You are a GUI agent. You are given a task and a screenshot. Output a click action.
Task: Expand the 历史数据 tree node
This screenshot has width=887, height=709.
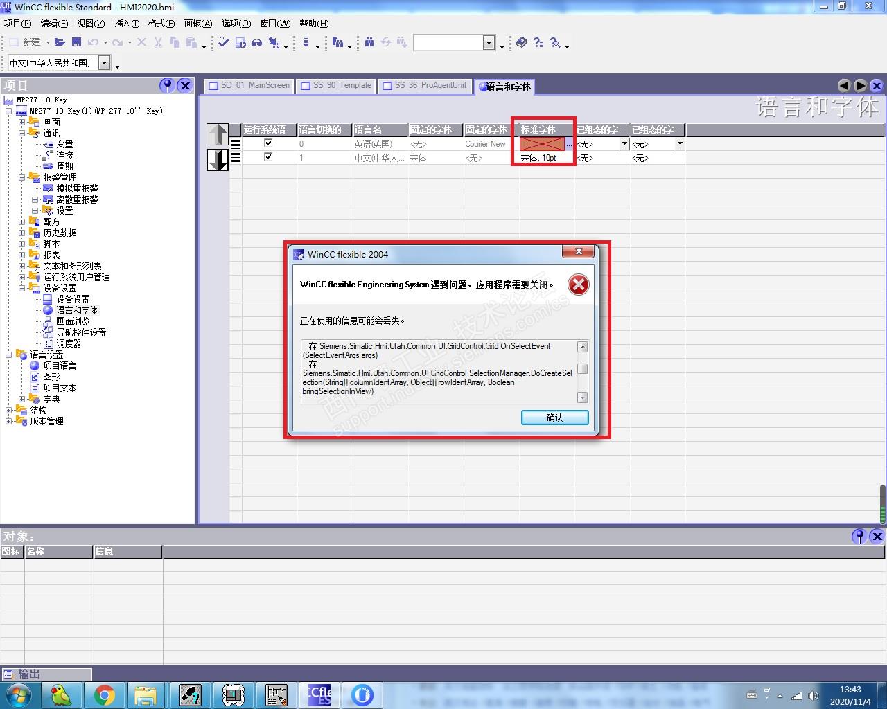click(x=22, y=233)
